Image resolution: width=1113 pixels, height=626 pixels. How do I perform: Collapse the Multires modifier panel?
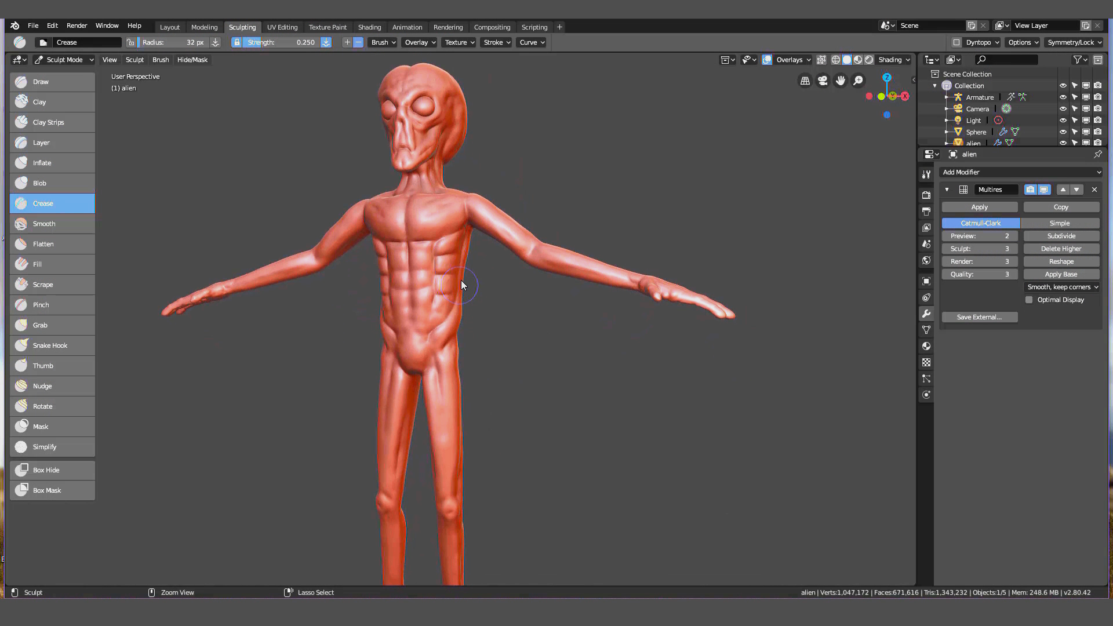[947, 190]
